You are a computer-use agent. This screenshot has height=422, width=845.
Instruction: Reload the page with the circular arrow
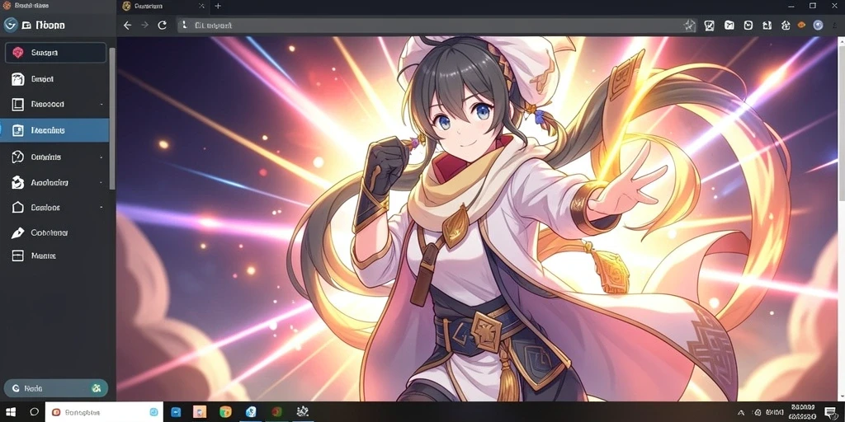[x=162, y=26]
